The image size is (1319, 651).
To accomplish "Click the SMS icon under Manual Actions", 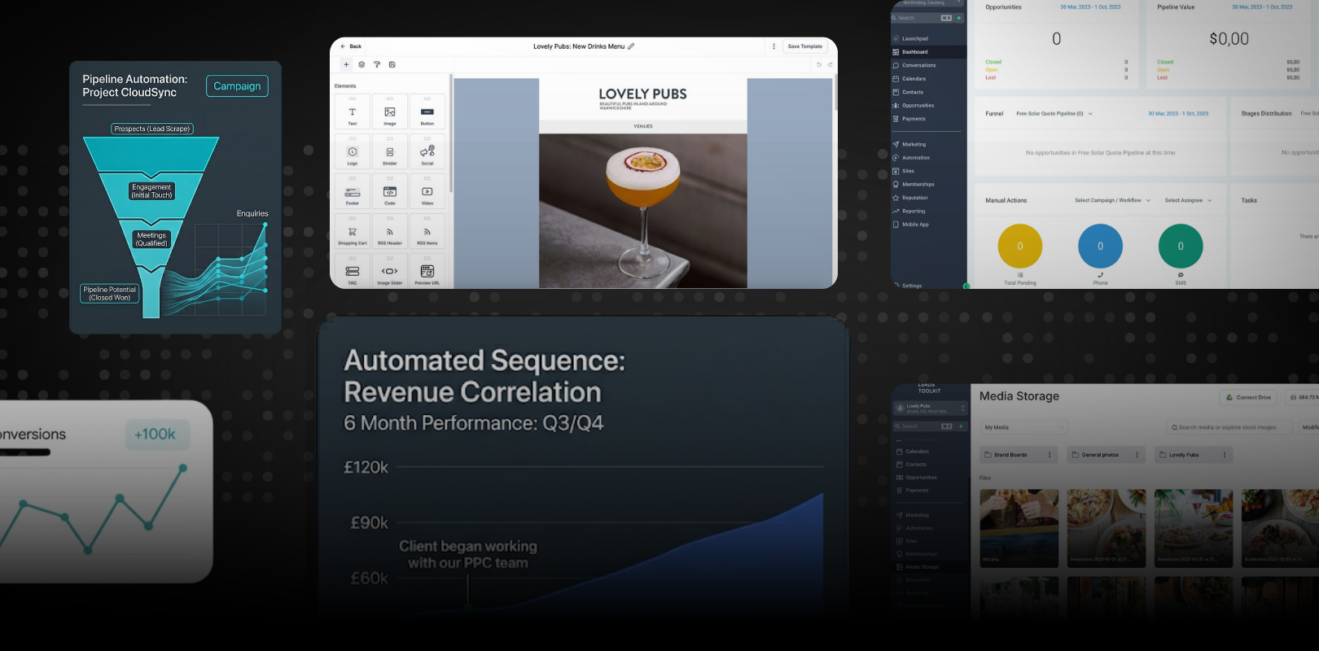I will pyautogui.click(x=1181, y=275).
